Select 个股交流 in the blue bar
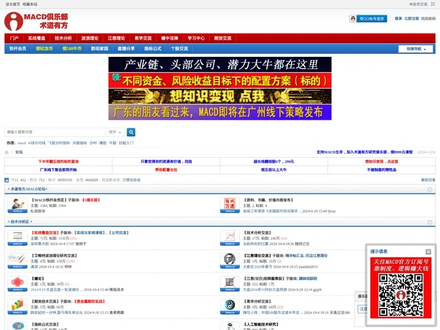 click(x=180, y=48)
